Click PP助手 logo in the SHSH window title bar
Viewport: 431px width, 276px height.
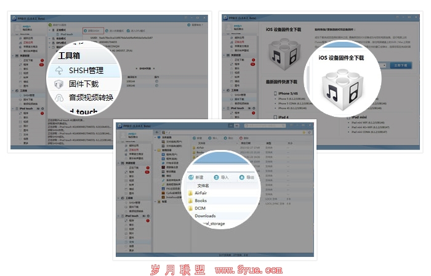tap(14, 18)
